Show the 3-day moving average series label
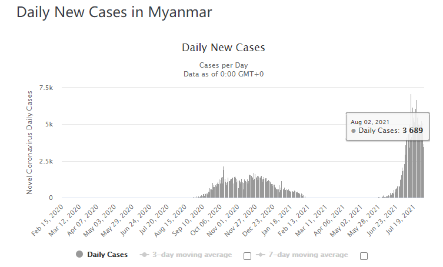 click(x=192, y=255)
